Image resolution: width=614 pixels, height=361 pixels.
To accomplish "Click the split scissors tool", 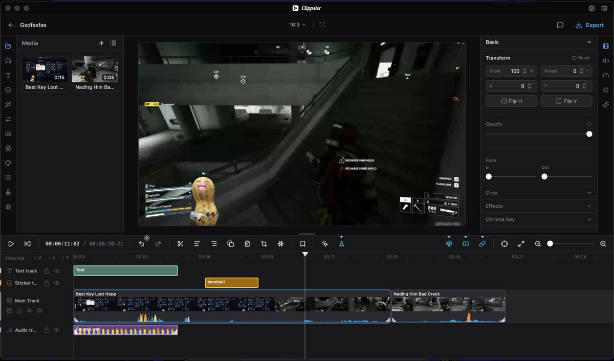I will click(180, 244).
